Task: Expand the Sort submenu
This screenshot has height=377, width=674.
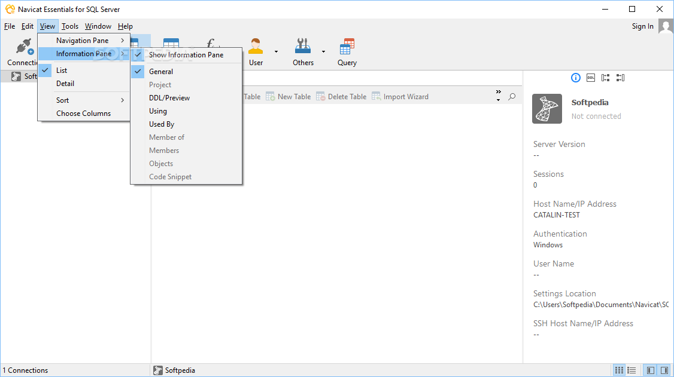Action: pyautogui.click(x=84, y=100)
